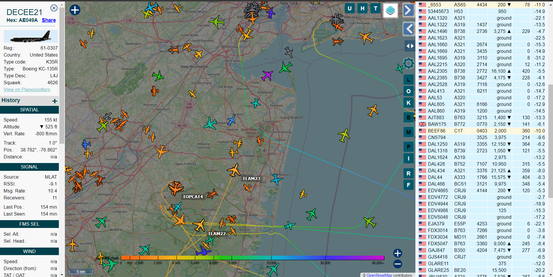Click the KC-135R aircraft thumbnail photo

(x=31, y=36)
